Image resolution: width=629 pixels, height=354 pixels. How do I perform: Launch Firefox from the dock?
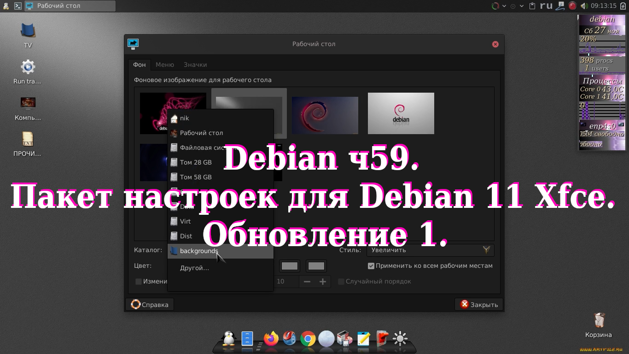pyautogui.click(x=271, y=339)
